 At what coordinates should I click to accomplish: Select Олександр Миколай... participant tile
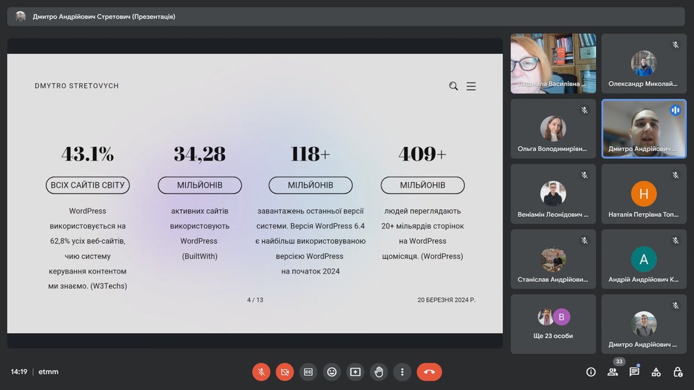[644, 64]
